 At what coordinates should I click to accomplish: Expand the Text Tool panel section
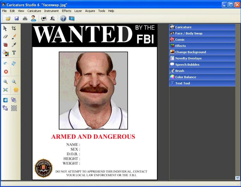coord(202,83)
